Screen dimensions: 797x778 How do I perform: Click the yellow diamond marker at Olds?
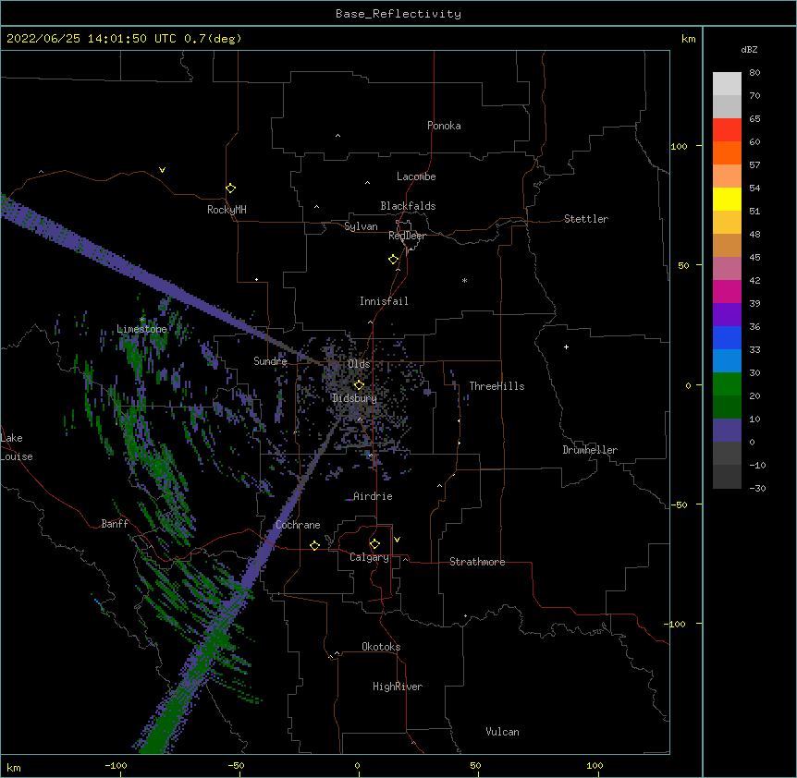359,385
